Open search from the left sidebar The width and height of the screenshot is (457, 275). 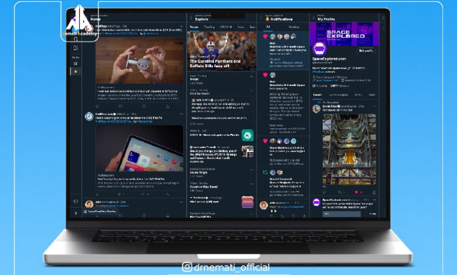[x=76, y=39]
